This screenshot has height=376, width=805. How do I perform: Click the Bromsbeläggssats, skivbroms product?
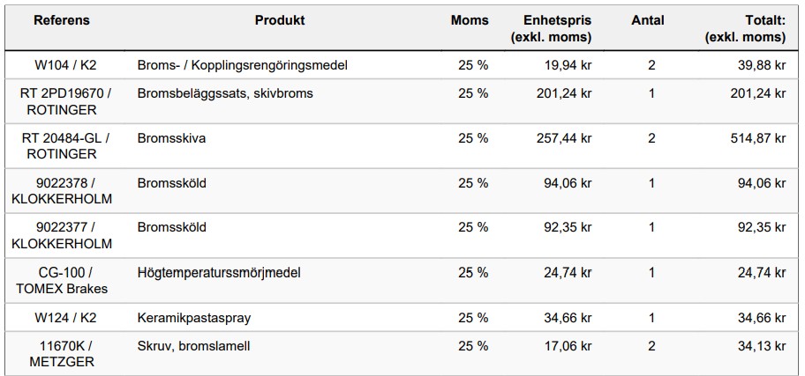click(225, 93)
